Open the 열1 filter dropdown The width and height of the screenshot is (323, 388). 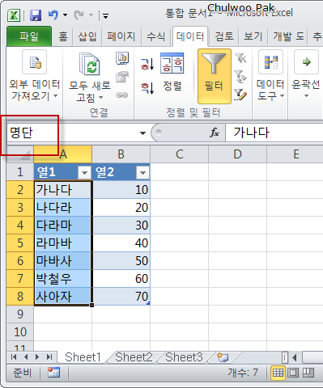(x=84, y=172)
